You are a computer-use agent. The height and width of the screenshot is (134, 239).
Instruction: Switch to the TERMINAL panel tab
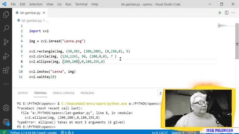[40, 93]
